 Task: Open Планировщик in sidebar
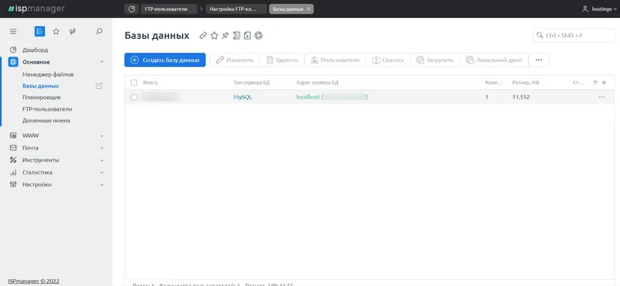[x=42, y=98]
